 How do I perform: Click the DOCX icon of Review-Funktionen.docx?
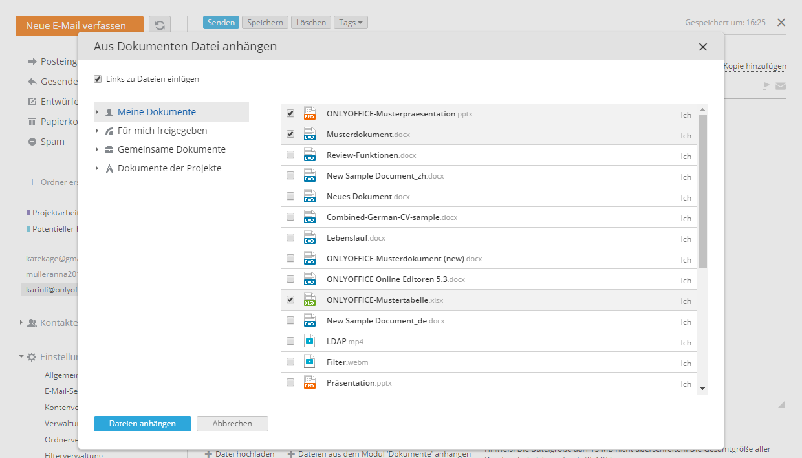pos(310,155)
